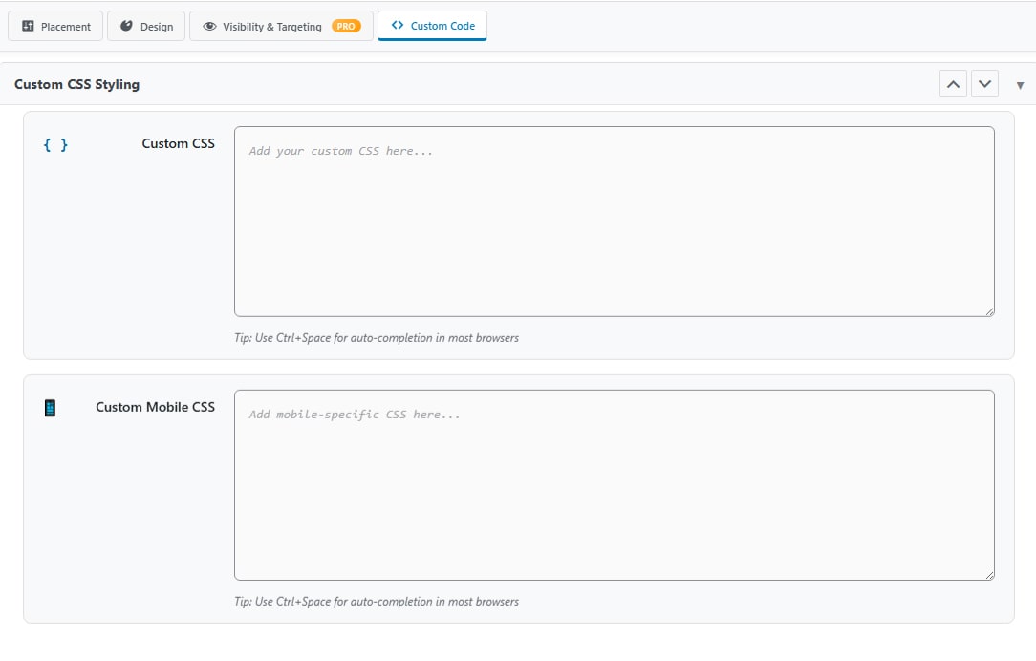Click the Custom Mobile CSS textarea resize handle

coord(989,575)
